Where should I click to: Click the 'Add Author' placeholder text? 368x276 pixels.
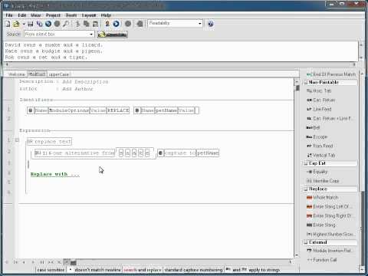pyautogui.click(x=77, y=89)
